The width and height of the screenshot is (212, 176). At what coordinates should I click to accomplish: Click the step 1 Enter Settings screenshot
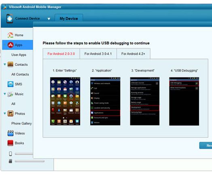[x=65, y=101]
